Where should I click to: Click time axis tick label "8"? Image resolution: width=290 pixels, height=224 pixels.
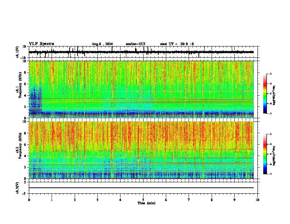pos(212,200)
